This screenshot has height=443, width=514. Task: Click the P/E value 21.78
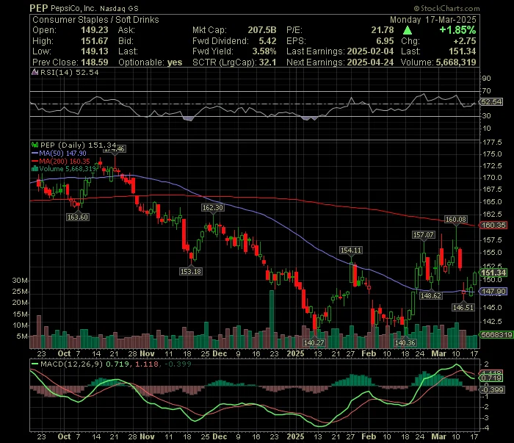383,30
